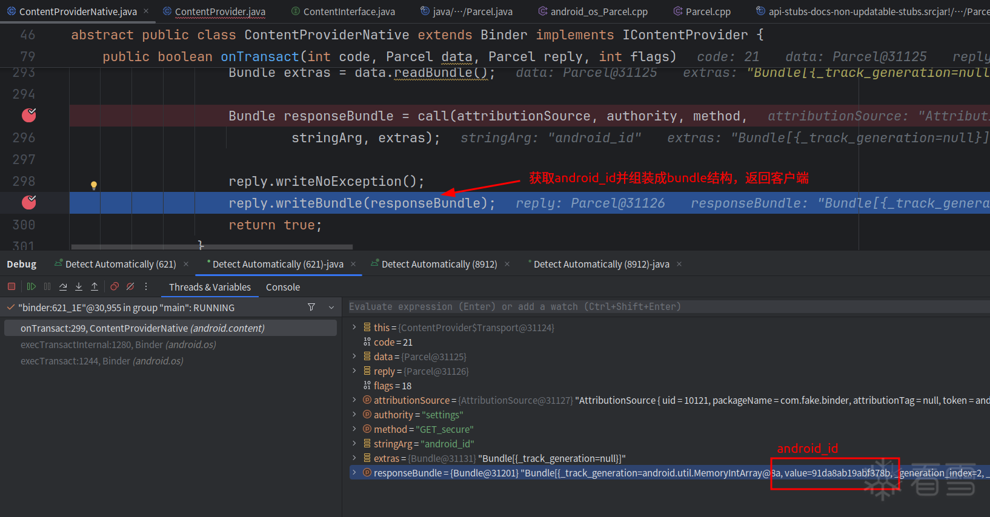Viewport: 990px width, 517px height.
Task: Close Detect Automatically (621)-java debug tab
Action: point(353,264)
